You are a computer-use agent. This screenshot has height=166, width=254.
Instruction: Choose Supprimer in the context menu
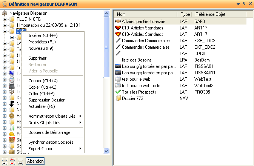[x=37, y=58]
